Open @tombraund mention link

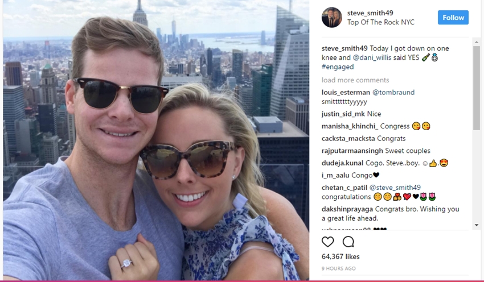pos(393,93)
